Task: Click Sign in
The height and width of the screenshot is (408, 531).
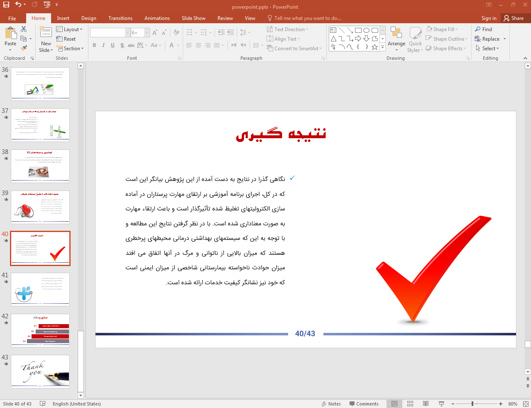Action: click(489, 18)
